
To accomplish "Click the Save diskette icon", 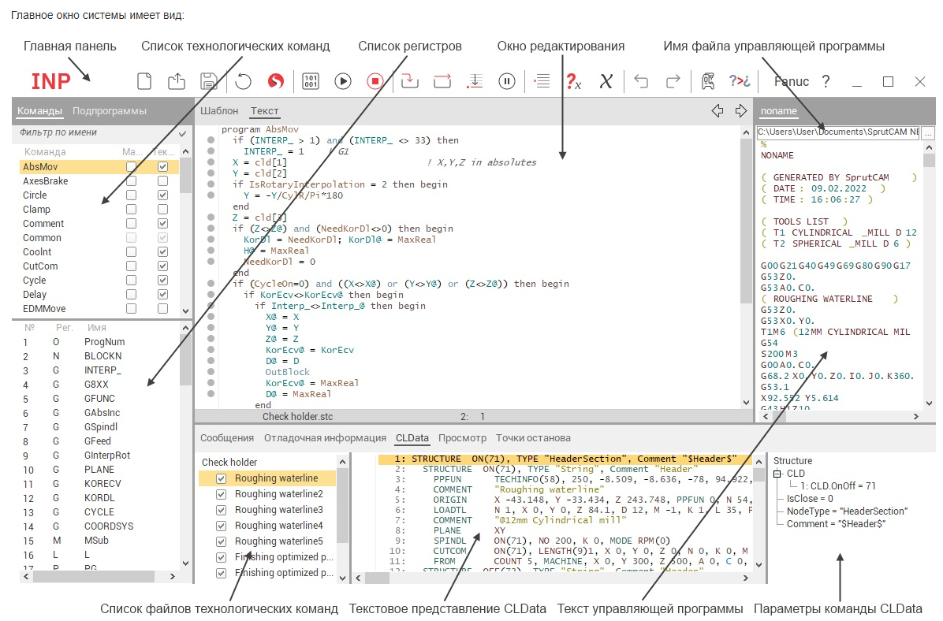I will [209, 81].
